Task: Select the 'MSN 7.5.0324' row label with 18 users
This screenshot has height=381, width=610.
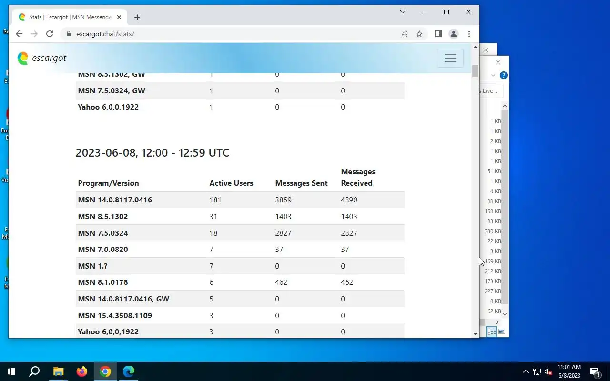Action: tap(103, 233)
